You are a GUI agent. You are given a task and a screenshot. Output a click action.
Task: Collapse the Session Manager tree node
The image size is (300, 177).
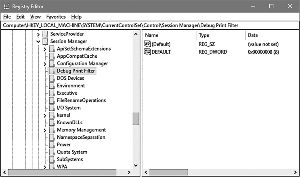pos(38,41)
